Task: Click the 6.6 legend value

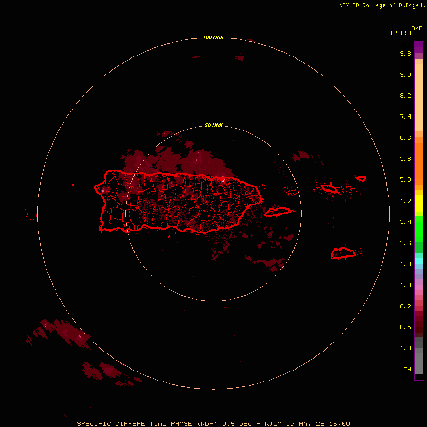Action: (406, 138)
